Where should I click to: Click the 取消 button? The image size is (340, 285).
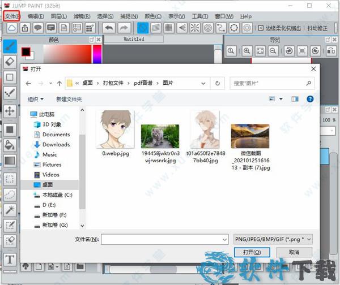coord(293,252)
